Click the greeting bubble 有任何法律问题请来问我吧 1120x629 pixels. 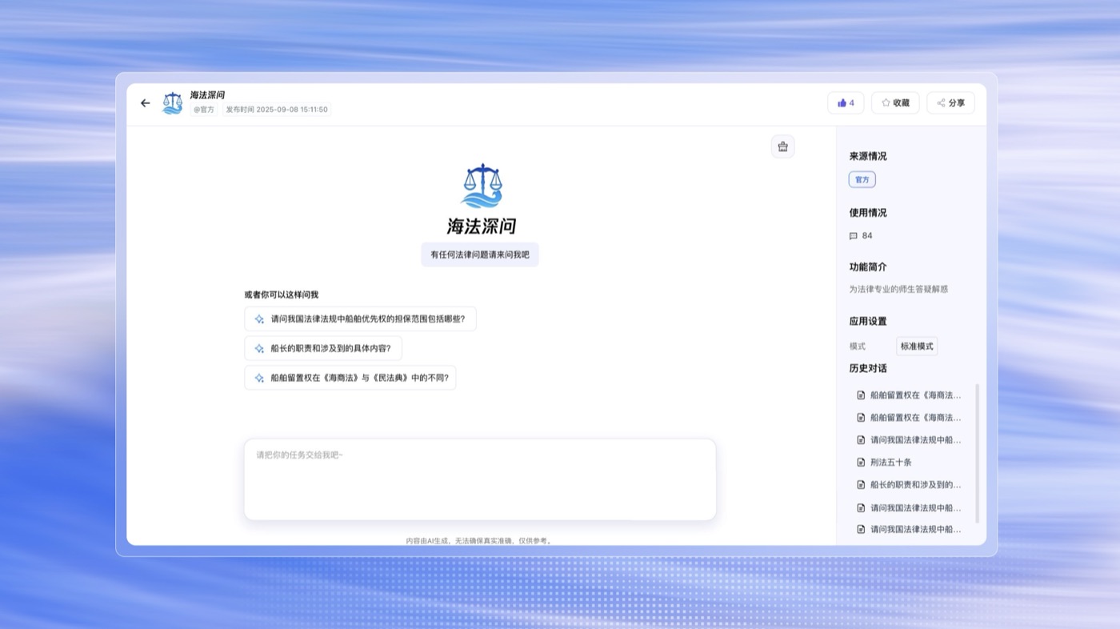pos(480,254)
